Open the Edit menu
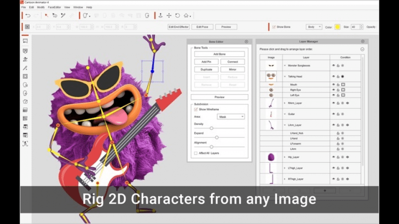This screenshot has width=399, height=224. (31, 7)
